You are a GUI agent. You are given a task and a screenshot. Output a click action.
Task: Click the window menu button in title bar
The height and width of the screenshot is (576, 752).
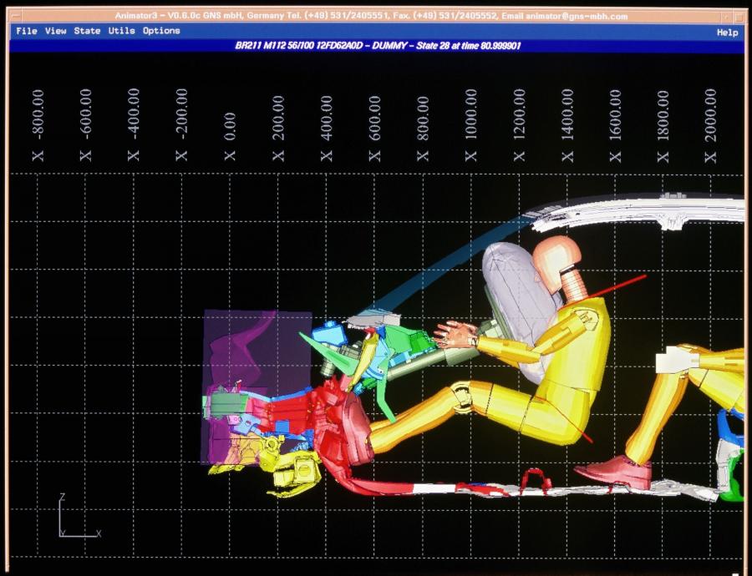(16, 17)
